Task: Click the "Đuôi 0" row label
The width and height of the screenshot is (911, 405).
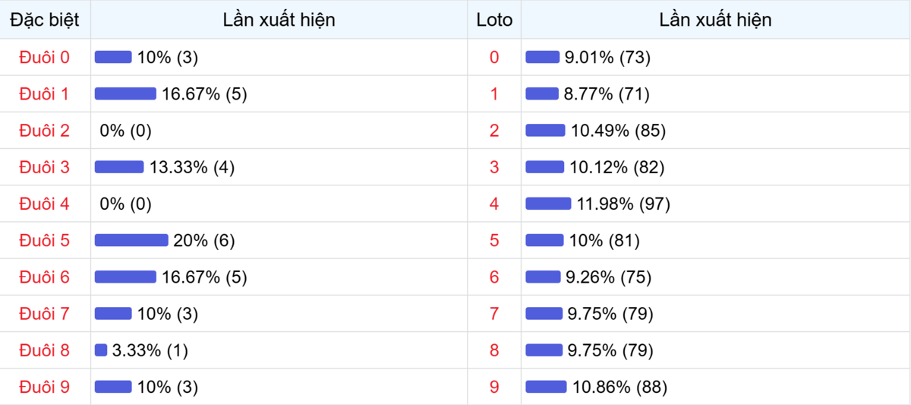Action: coord(44,58)
